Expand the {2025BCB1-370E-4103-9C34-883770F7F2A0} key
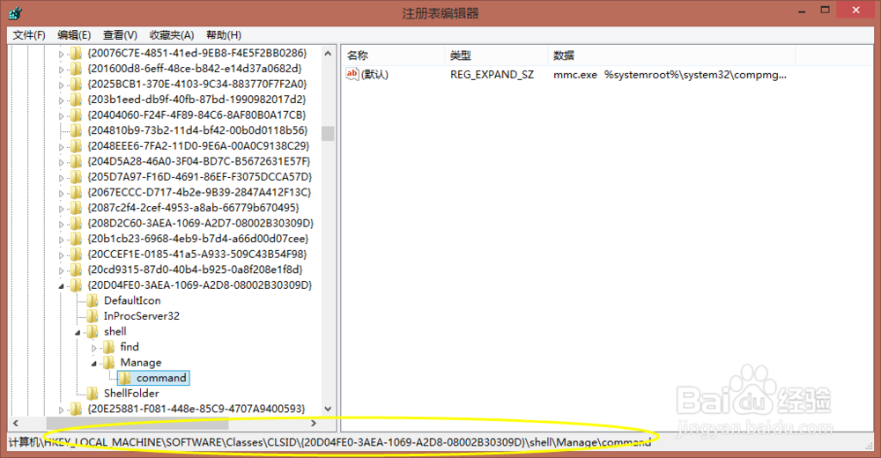Viewport: 881px width, 458px height. coord(62,85)
